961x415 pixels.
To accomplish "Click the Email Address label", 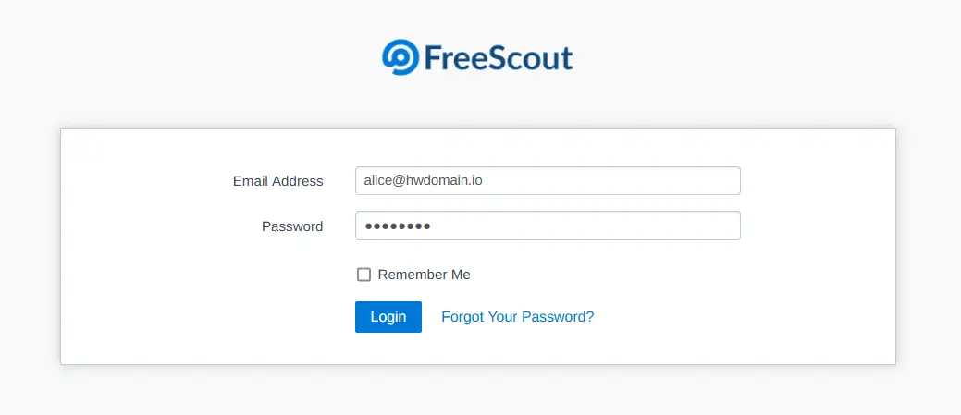I will pos(278,181).
